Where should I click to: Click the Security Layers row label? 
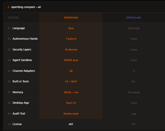[x=22, y=49]
